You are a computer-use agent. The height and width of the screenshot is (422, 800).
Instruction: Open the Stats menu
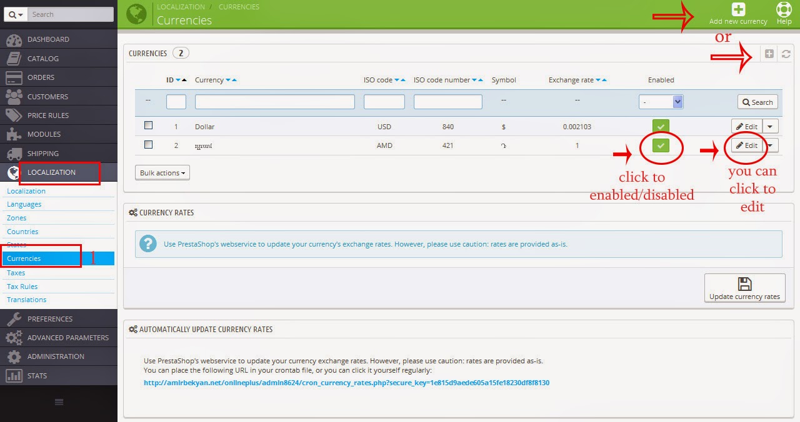coord(59,376)
